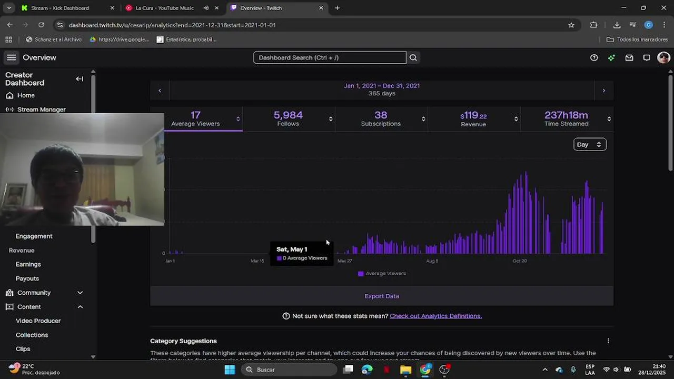
Task: Open the help question mark icon
Action: 594,57
